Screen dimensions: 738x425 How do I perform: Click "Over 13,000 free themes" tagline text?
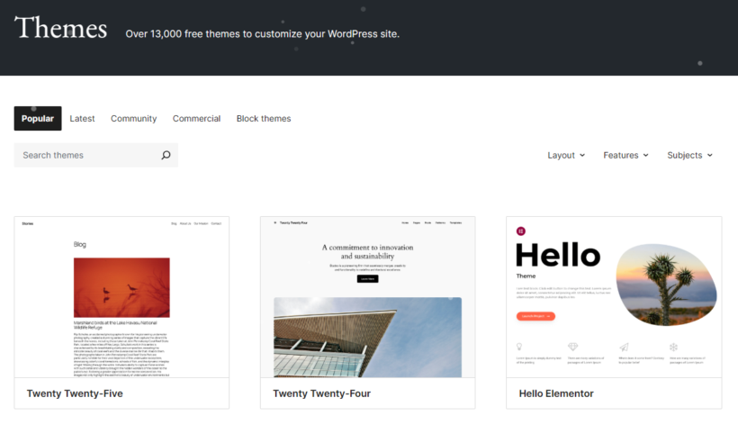(262, 34)
